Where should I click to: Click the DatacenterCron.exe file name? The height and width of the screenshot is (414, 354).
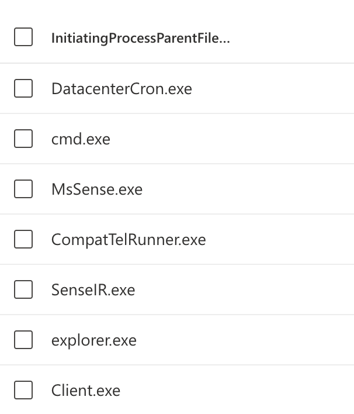tap(122, 89)
